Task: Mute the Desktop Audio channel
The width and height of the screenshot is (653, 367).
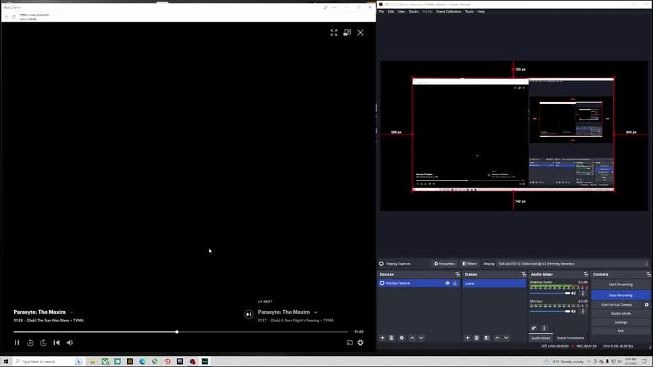Action: [x=573, y=293]
